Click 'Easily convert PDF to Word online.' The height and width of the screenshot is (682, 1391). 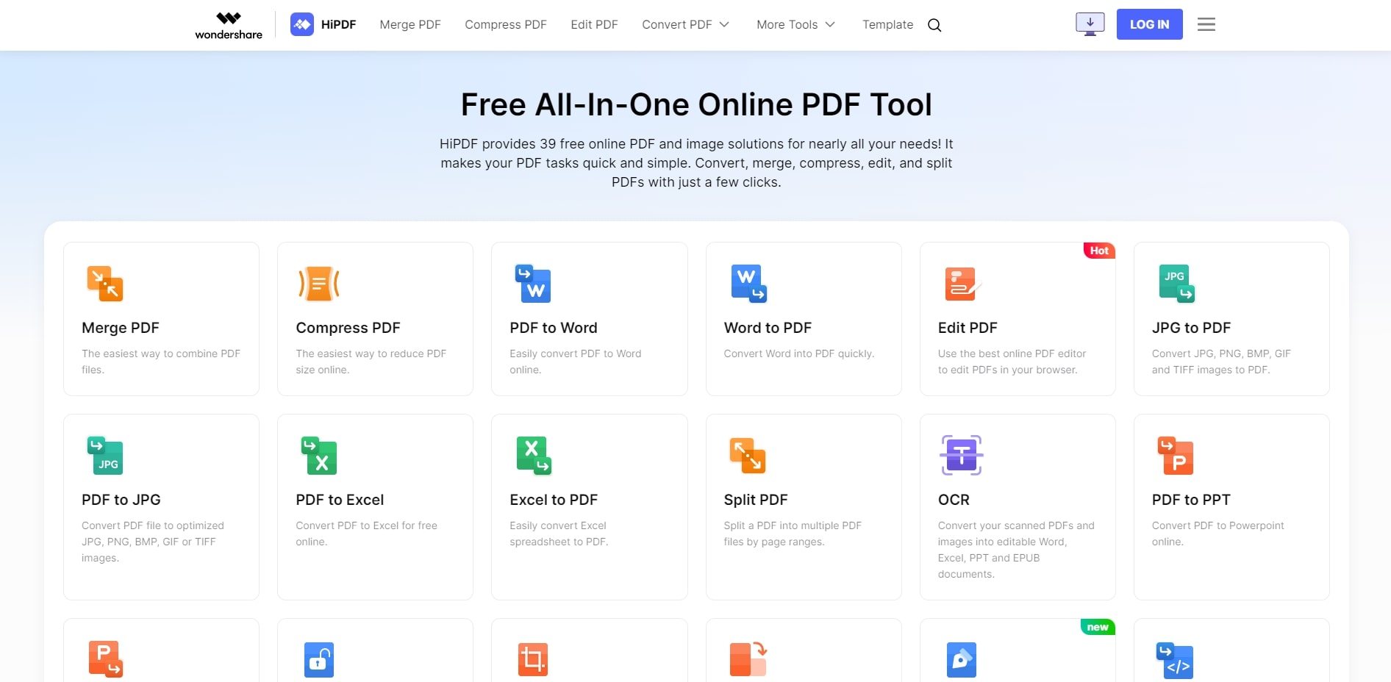576,362
